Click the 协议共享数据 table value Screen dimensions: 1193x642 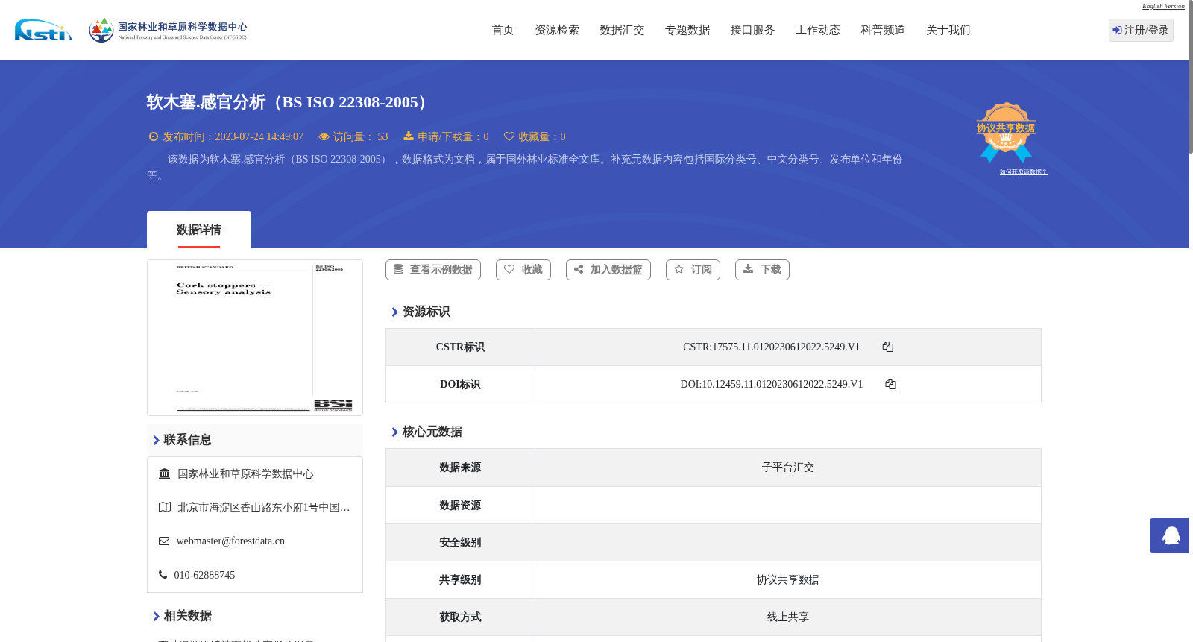coord(788,579)
